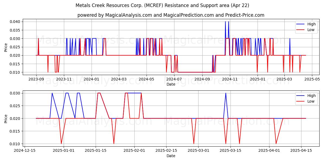Click the blue High legend line in bottom chart

[x=301, y=96]
